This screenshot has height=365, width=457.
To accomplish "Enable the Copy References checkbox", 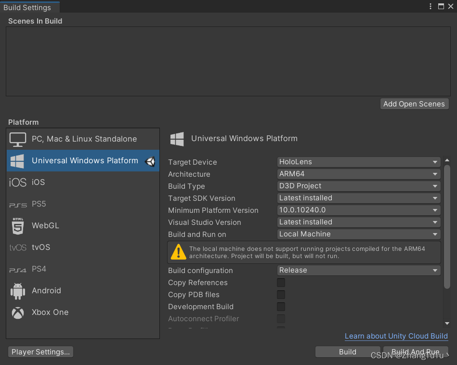I will click(281, 283).
